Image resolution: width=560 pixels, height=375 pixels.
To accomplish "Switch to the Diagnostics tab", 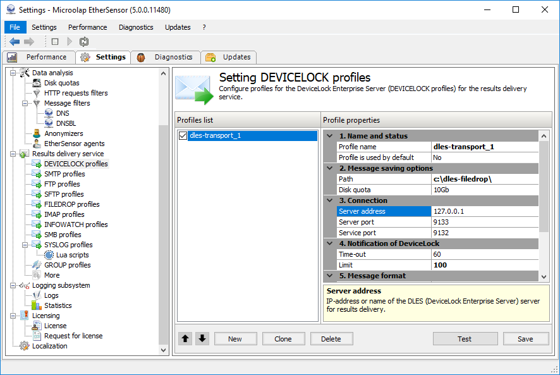I will coord(166,57).
